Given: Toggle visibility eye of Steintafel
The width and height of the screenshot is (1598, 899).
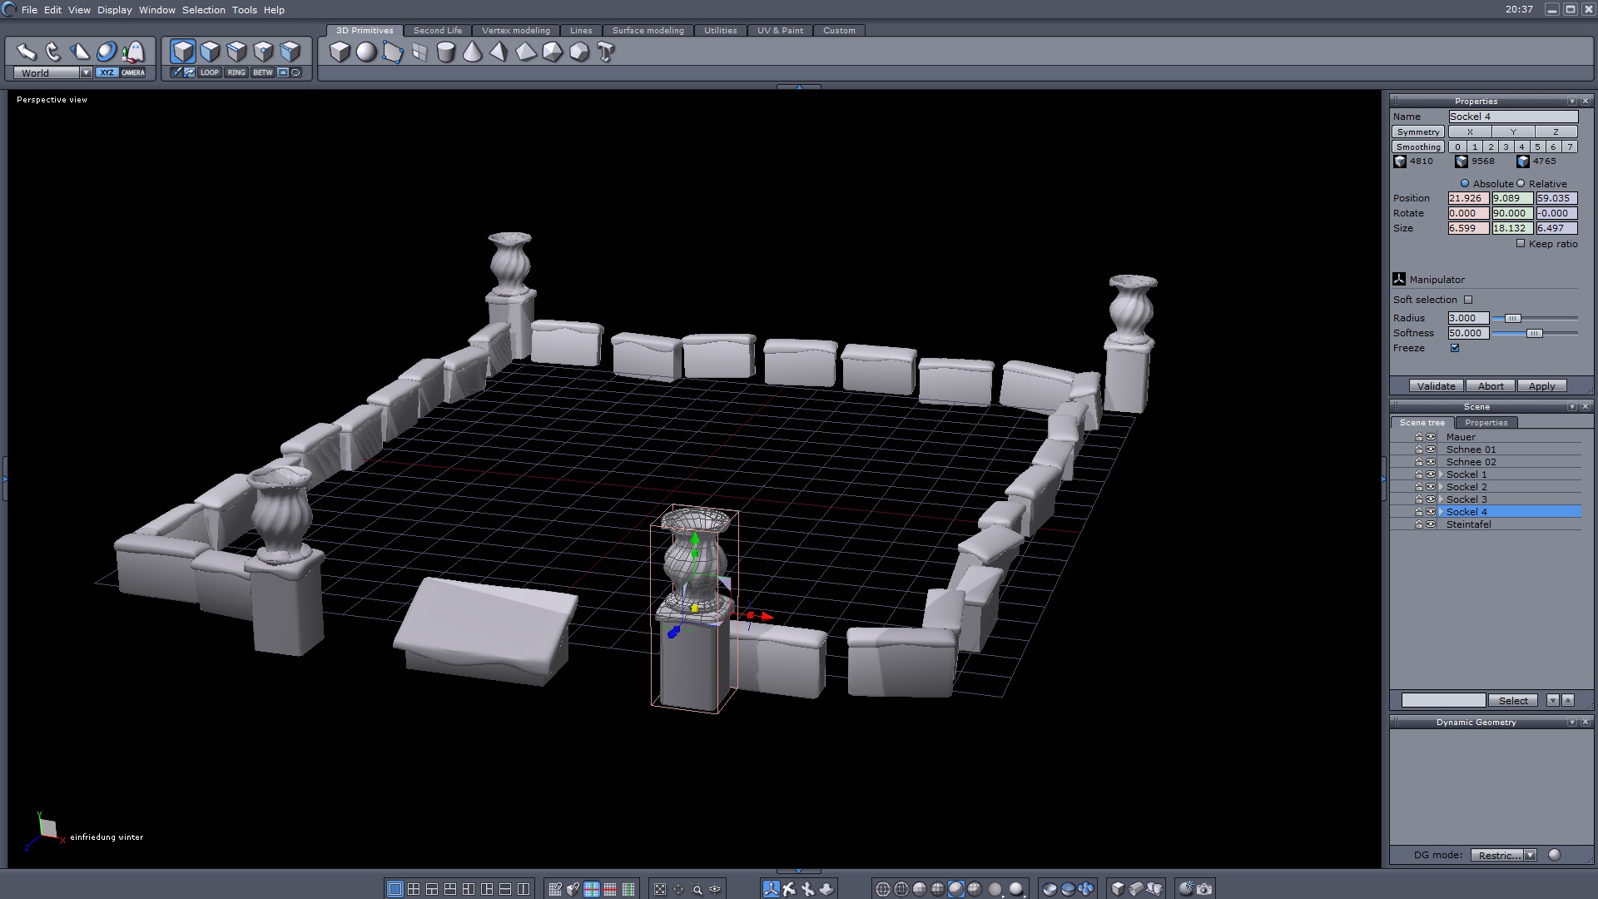Looking at the screenshot, I should (x=1431, y=524).
